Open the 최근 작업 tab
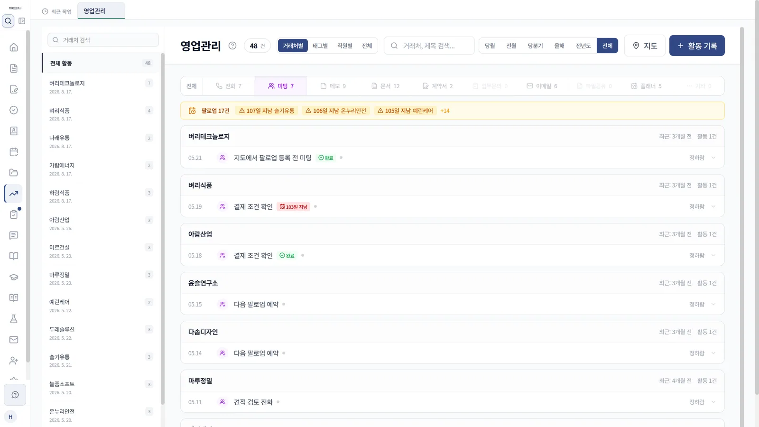This screenshot has width=759, height=427. [57, 11]
